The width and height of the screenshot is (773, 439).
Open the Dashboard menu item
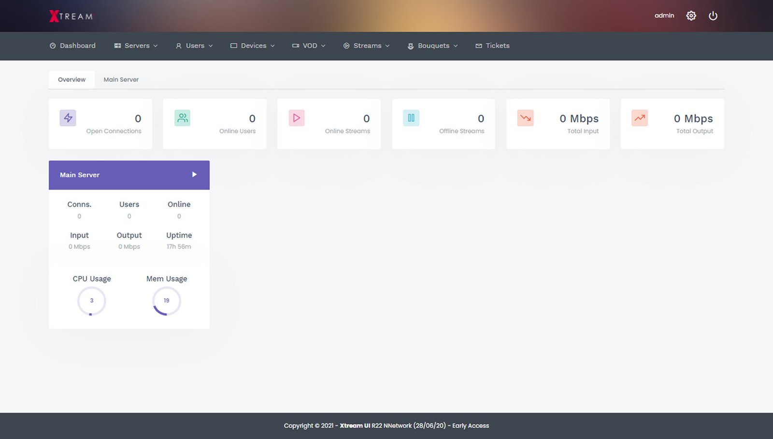(72, 46)
